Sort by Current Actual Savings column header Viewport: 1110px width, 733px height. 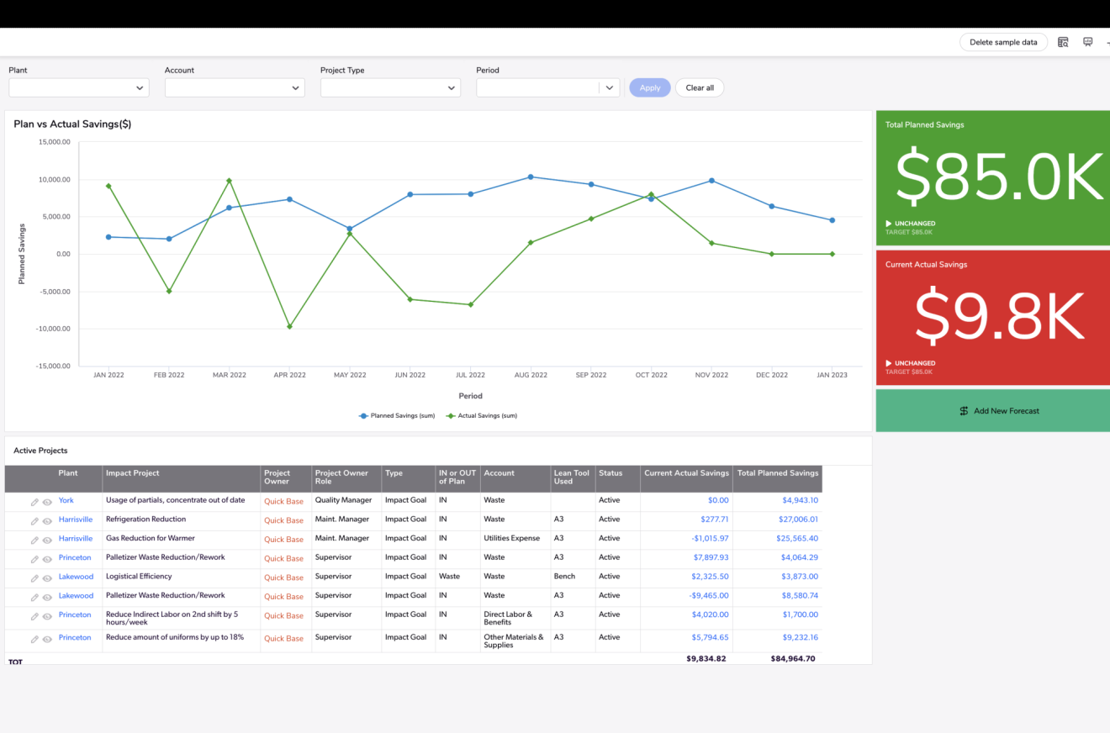686,473
